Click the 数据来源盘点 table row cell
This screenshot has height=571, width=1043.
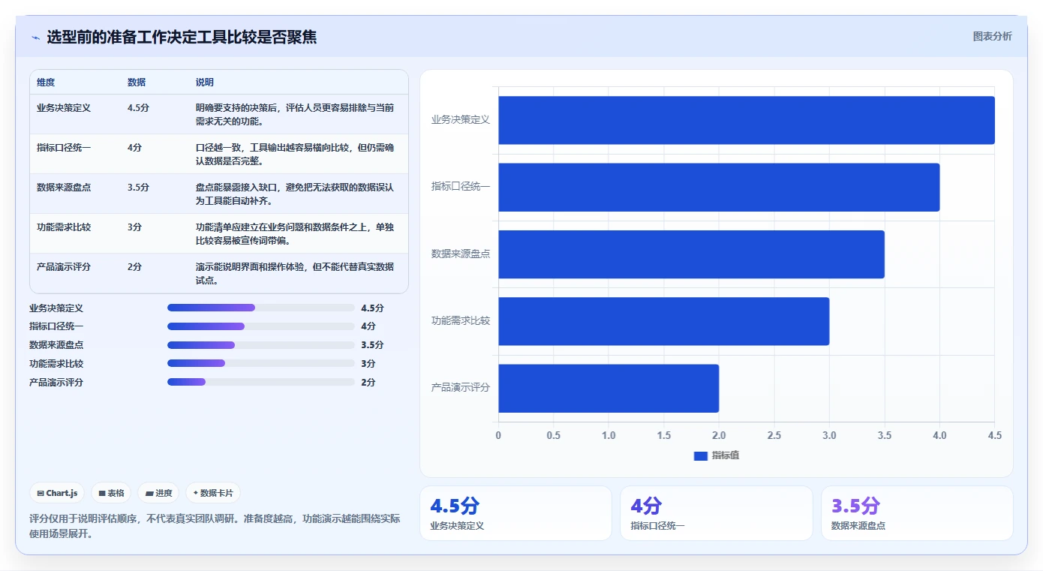(64, 187)
